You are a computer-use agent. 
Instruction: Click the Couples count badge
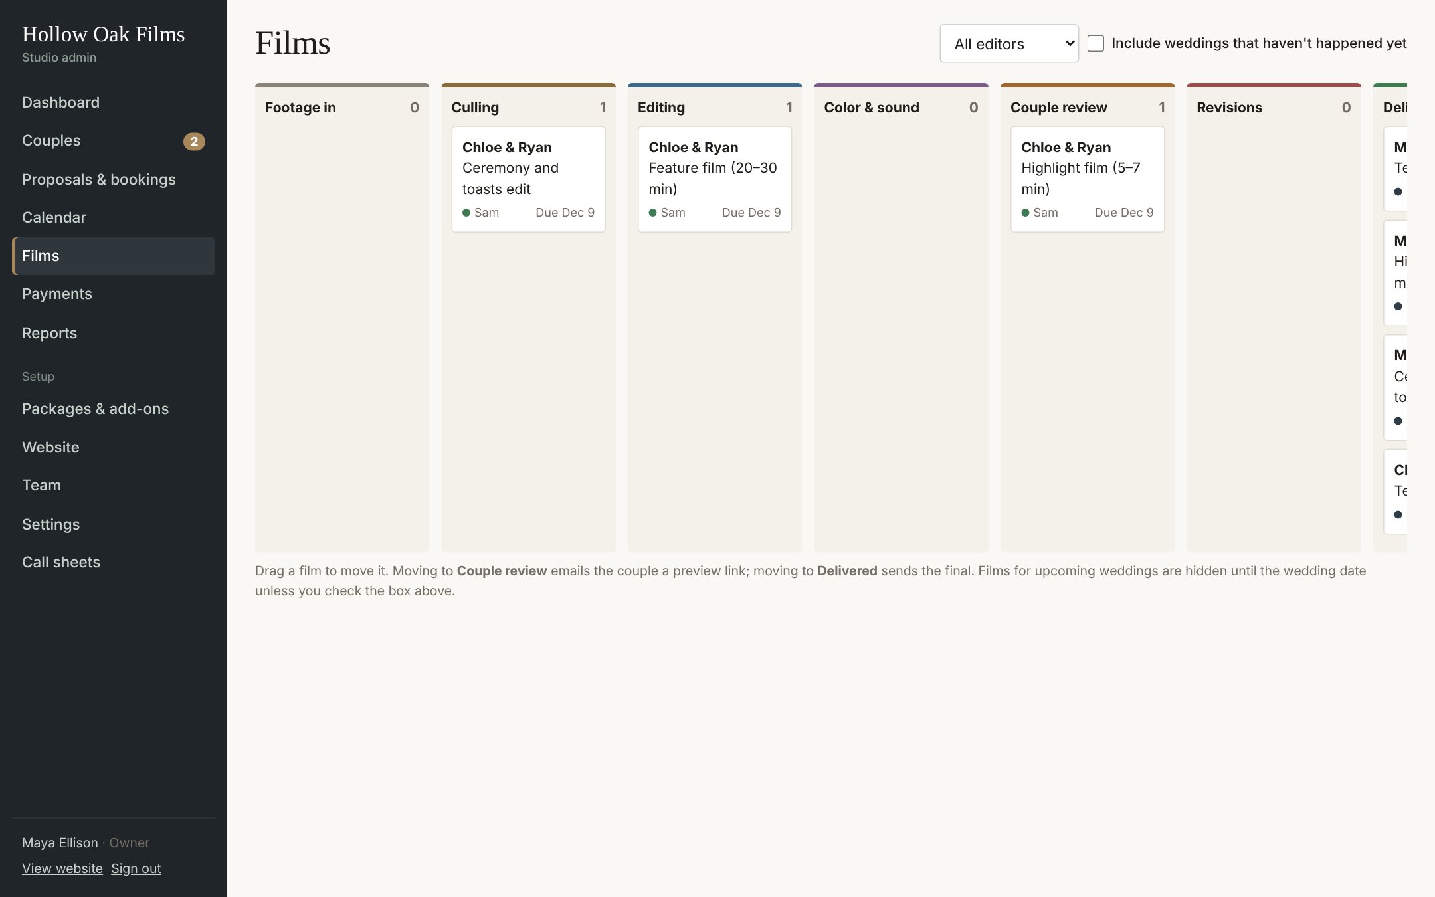coord(194,141)
